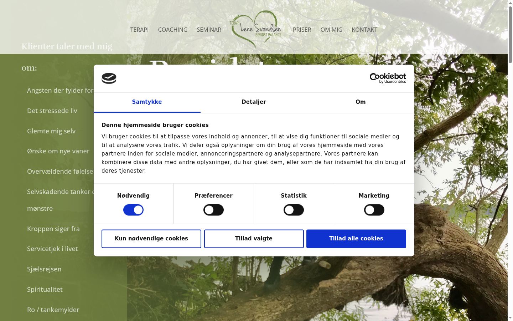Screen dimensions: 513x321
Task: Click the 'Angsten der fylder' link
Action: click(x=60, y=91)
